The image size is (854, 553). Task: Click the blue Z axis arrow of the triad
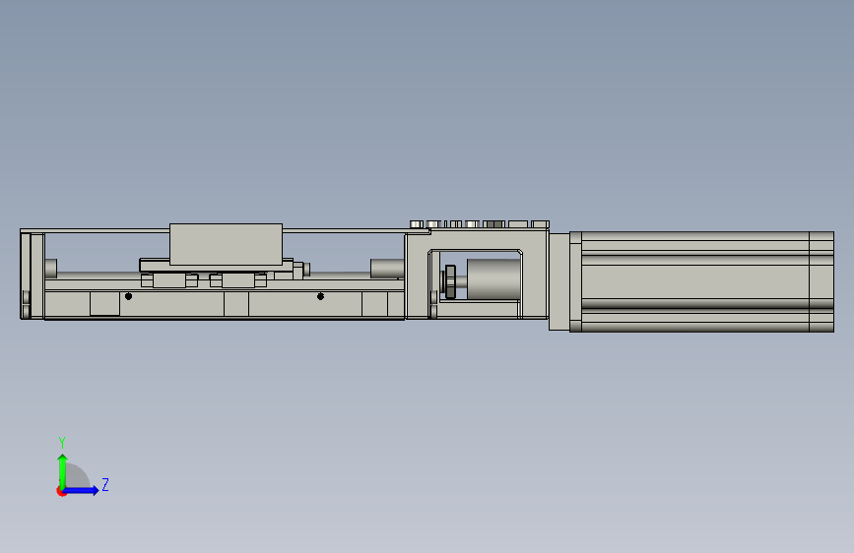click(82, 490)
